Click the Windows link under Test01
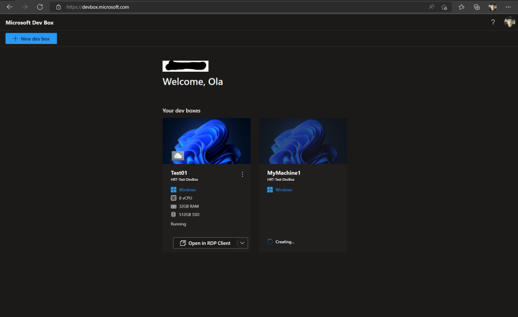 pyautogui.click(x=187, y=190)
